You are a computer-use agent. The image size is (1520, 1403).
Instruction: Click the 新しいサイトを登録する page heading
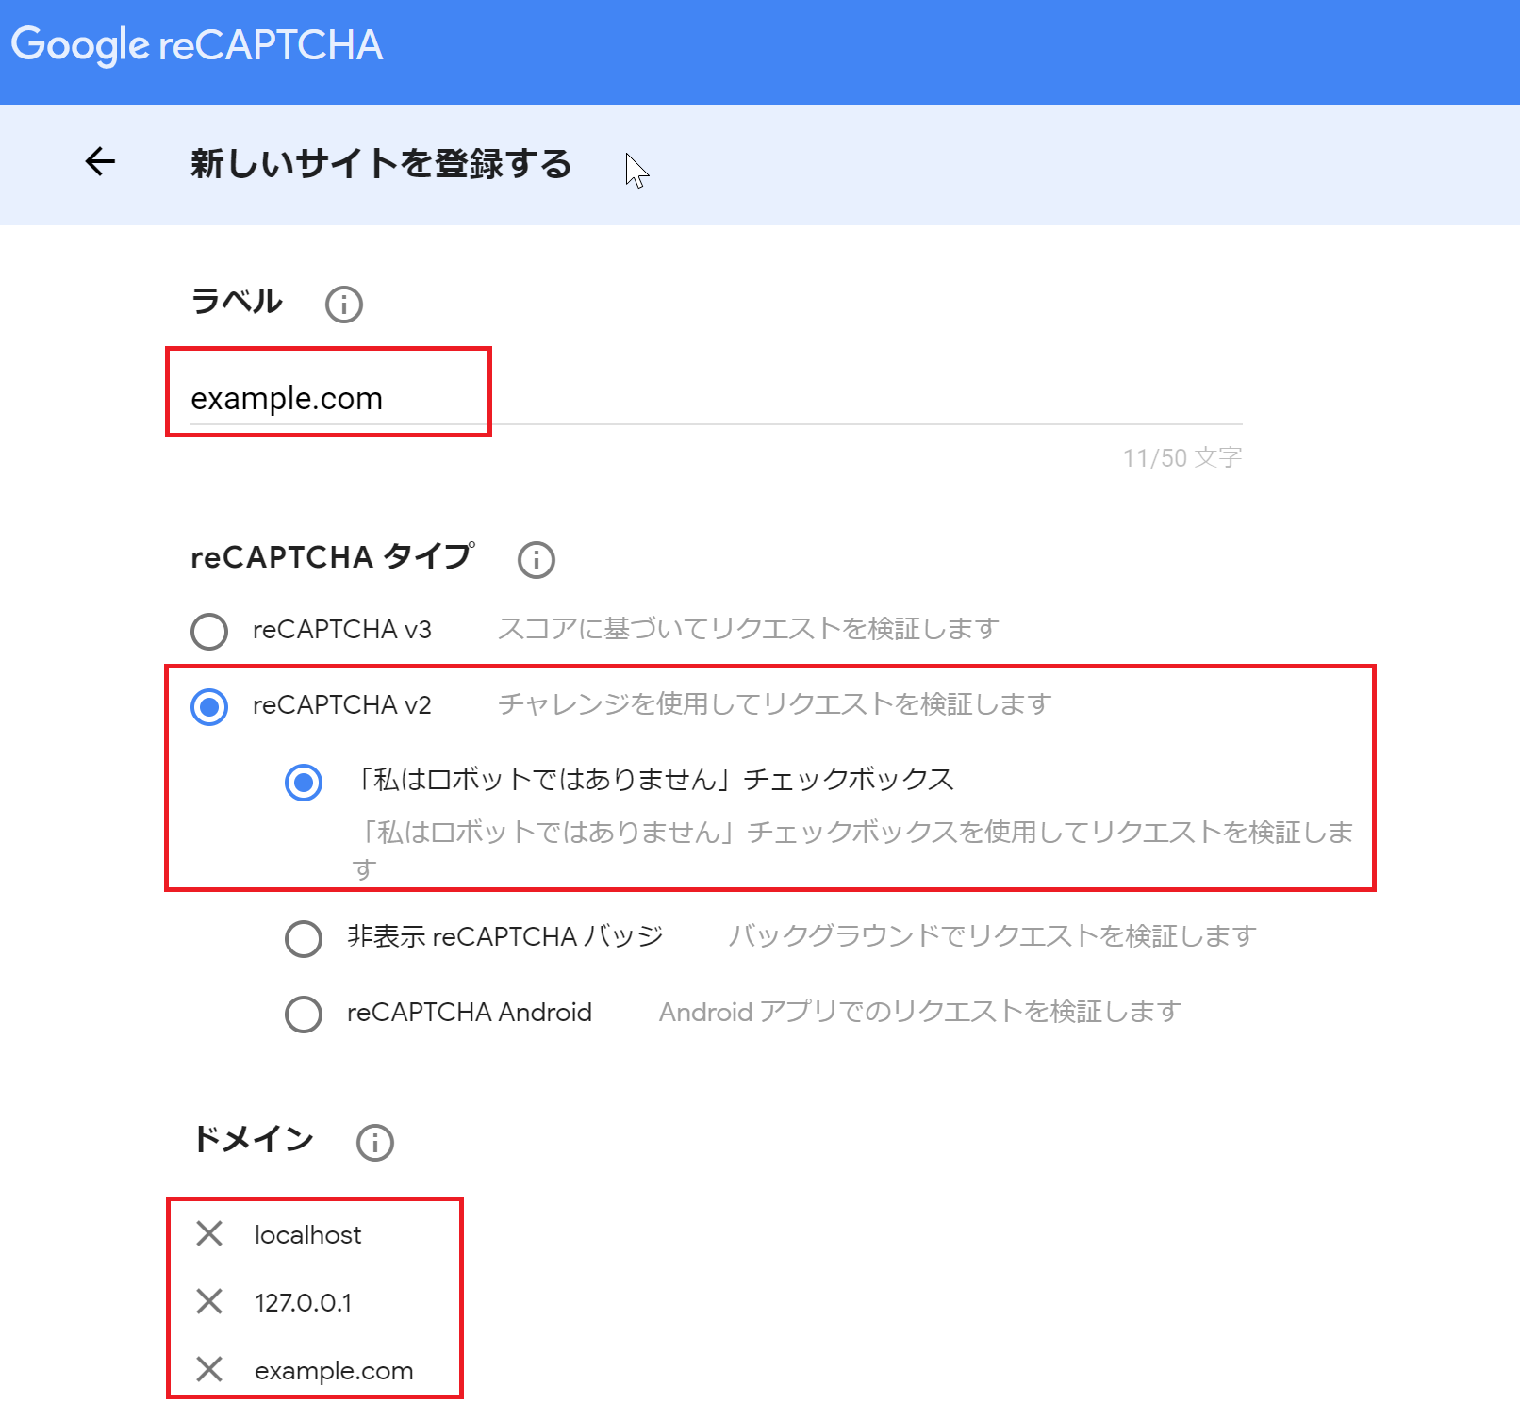pos(381,164)
